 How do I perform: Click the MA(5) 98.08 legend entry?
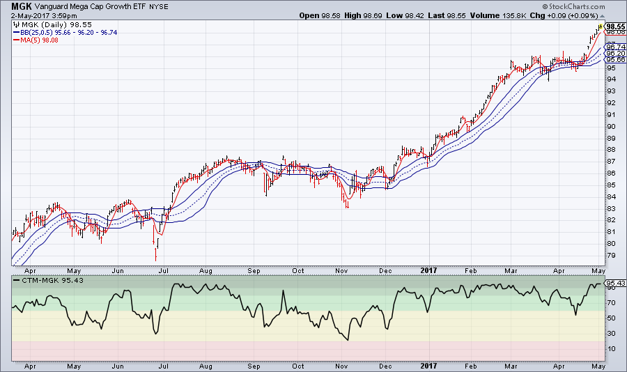click(39, 40)
